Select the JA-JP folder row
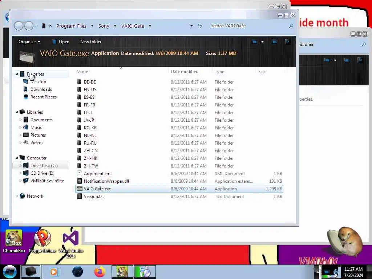The height and width of the screenshot is (279, 372). tap(179, 120)
